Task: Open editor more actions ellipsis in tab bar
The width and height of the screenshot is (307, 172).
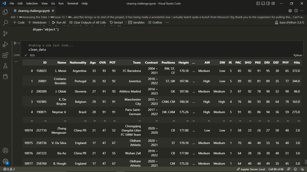Action: click(x=302, y=11)
